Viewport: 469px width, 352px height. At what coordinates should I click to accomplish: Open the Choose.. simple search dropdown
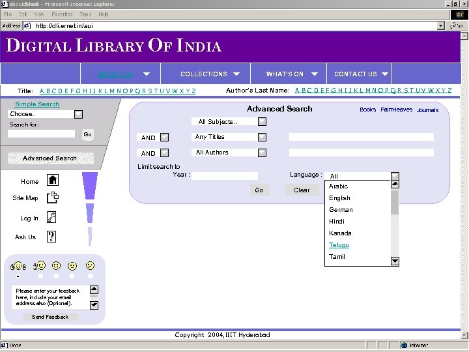78,114
